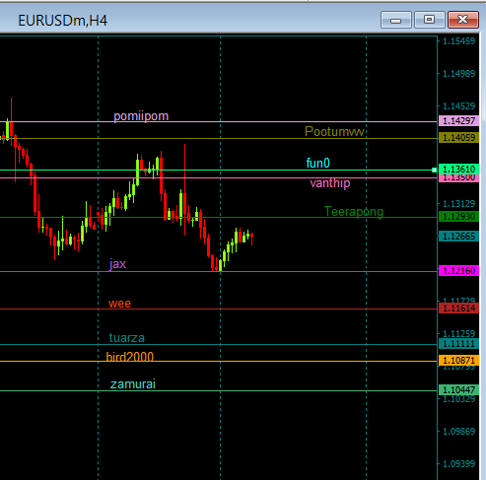486x480 pixels.
Task: Click the 1.14297 price tag
Action: click(x=458, y=121)
